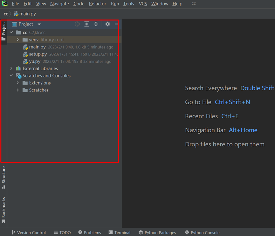Hide the Project panel with minus icon
This screenshot has height=236, width=275.
click(116, 24)
